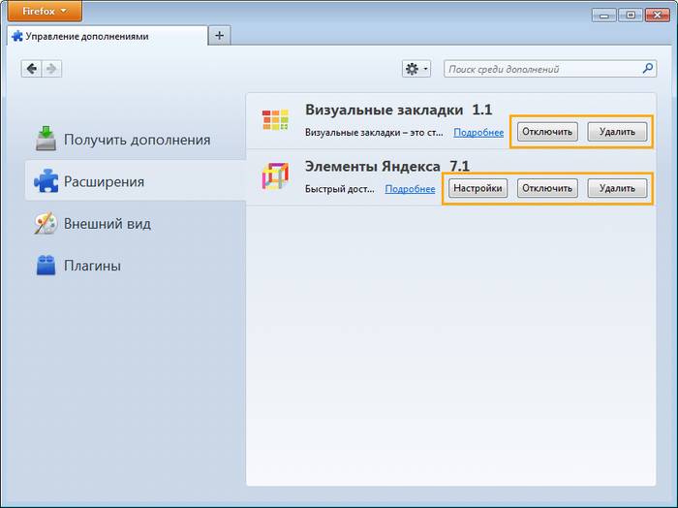This screenshot has height=508, width=678.
Task: Click the Получить дополнения download icon
Action: [x=46, y=139]
